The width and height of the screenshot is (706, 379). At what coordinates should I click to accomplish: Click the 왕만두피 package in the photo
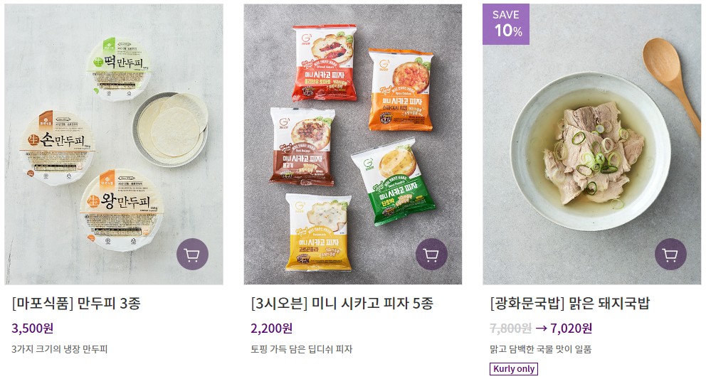(x=122, y=210)
